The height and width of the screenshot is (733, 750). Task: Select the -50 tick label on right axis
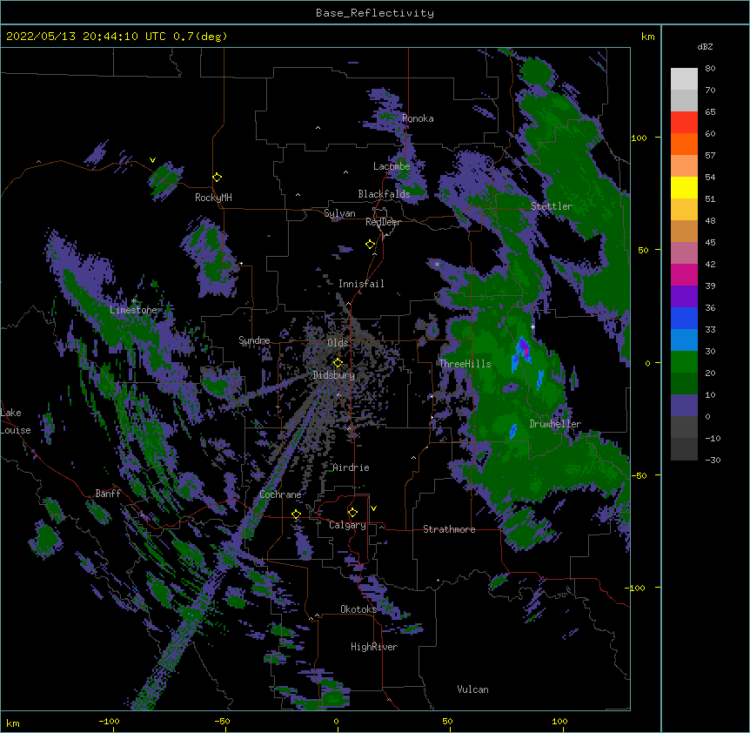(639, 475)
